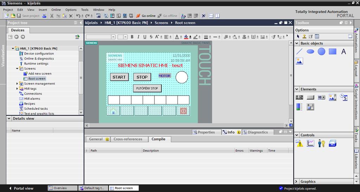
Task: Expand the HMI tags node
Action: click(17, 89)
